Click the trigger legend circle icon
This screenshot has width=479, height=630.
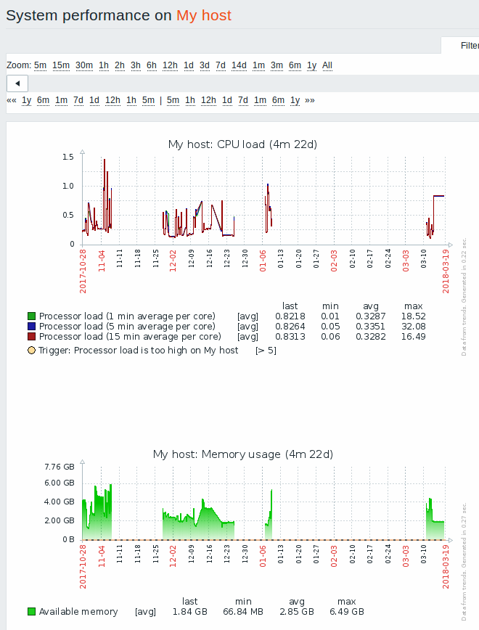[x=31, y=351]
